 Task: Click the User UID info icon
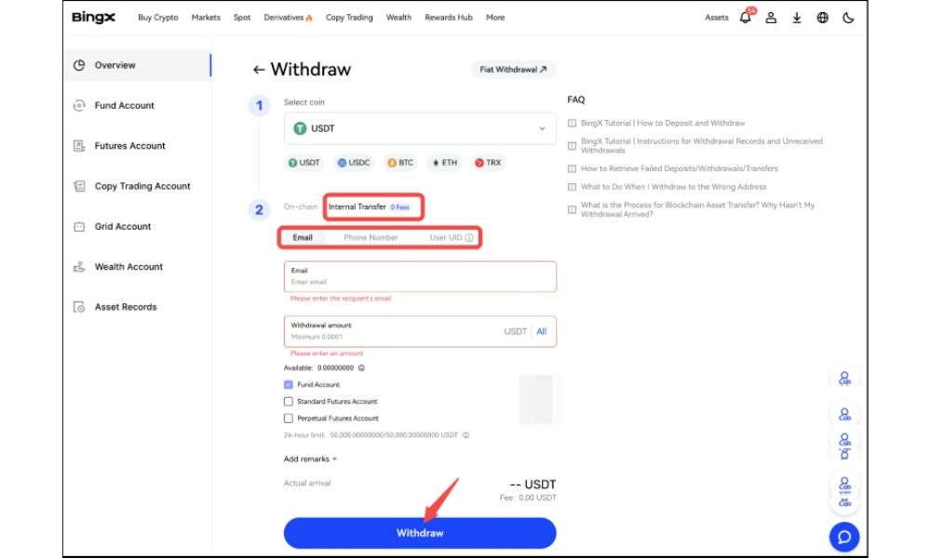point(469,238)
